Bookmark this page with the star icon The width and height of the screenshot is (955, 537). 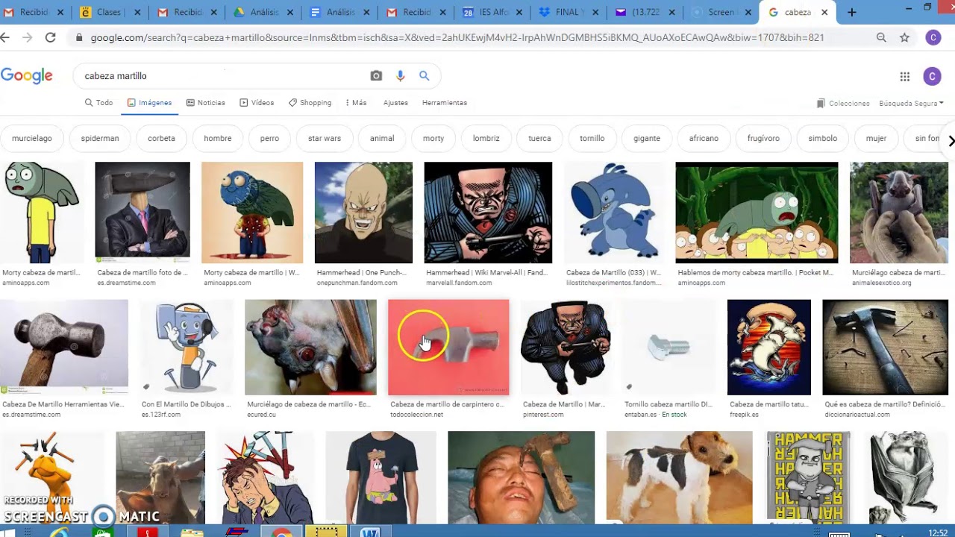904,37
